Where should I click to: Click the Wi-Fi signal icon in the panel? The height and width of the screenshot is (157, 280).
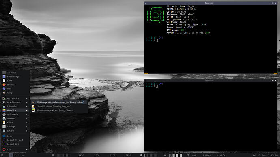point(188,155)
